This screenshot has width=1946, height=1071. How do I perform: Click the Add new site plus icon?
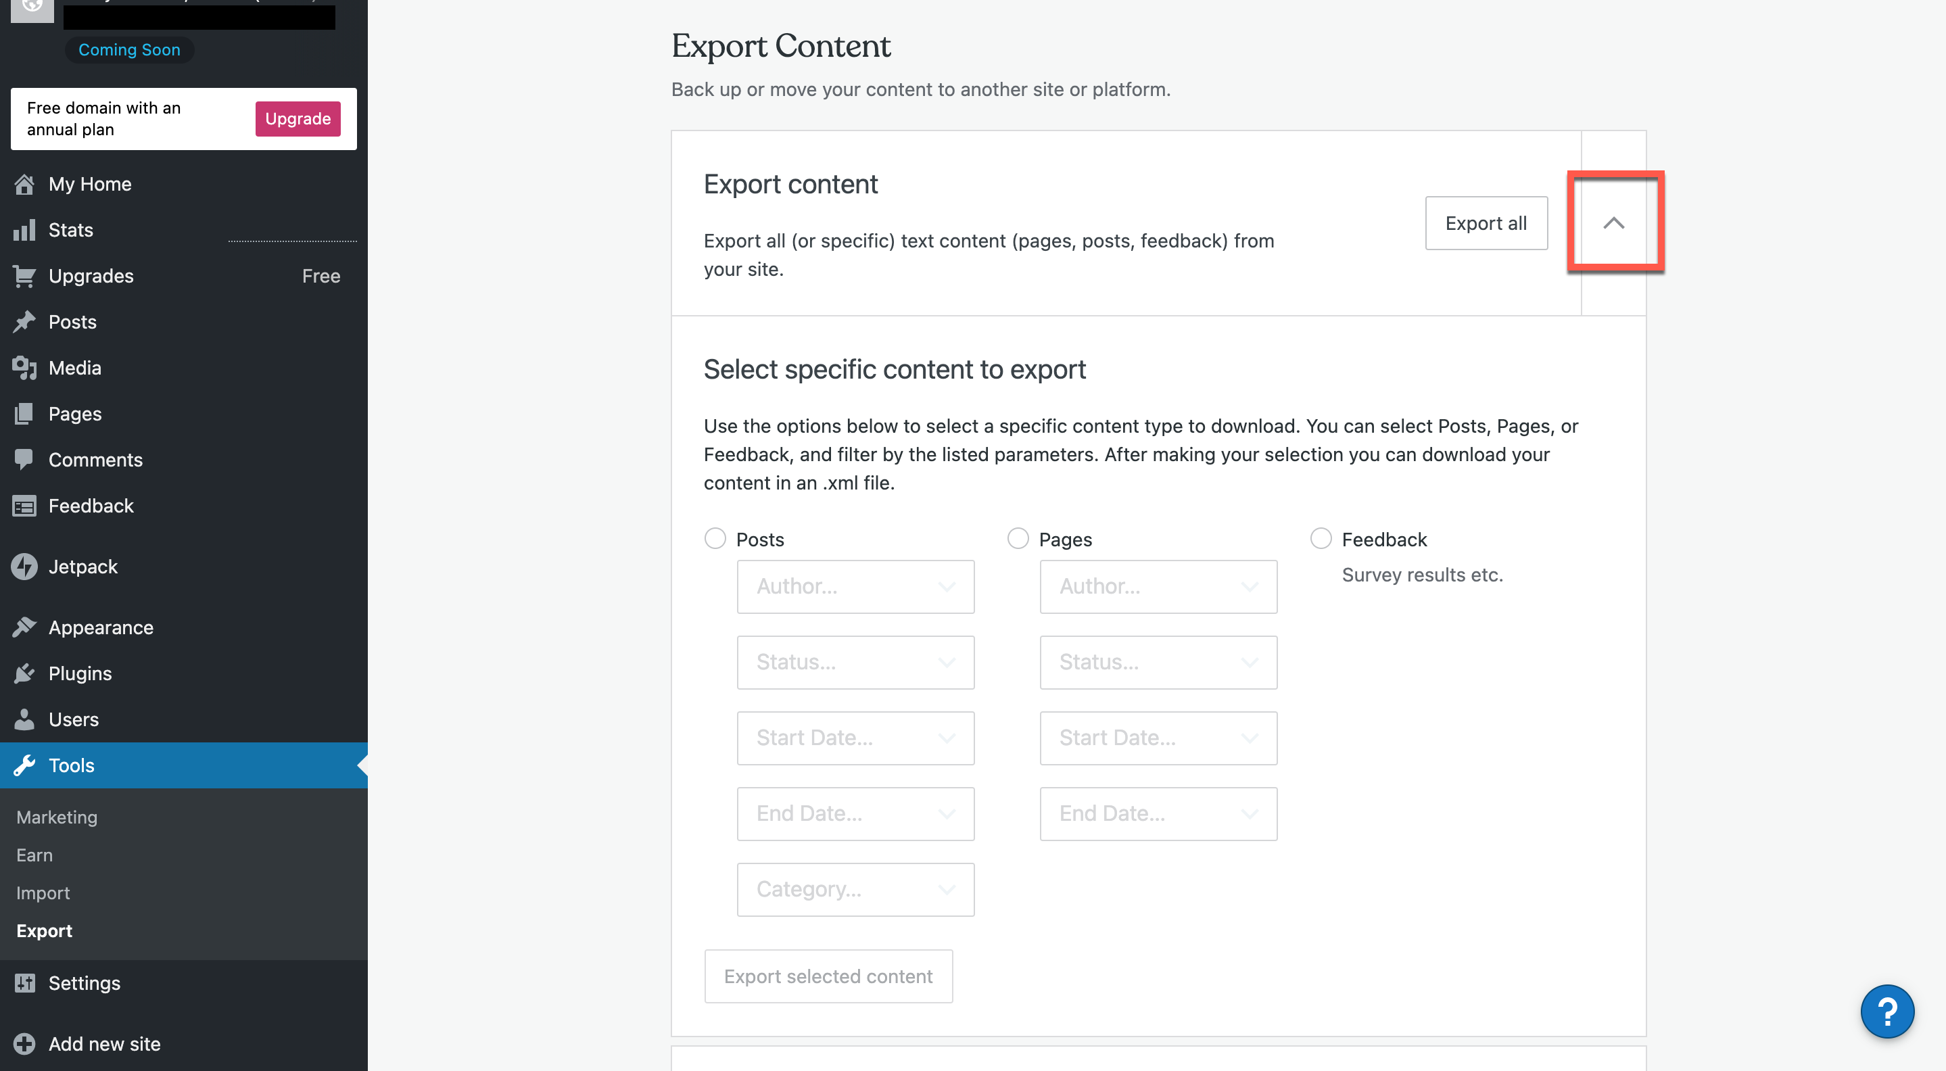24,1045
